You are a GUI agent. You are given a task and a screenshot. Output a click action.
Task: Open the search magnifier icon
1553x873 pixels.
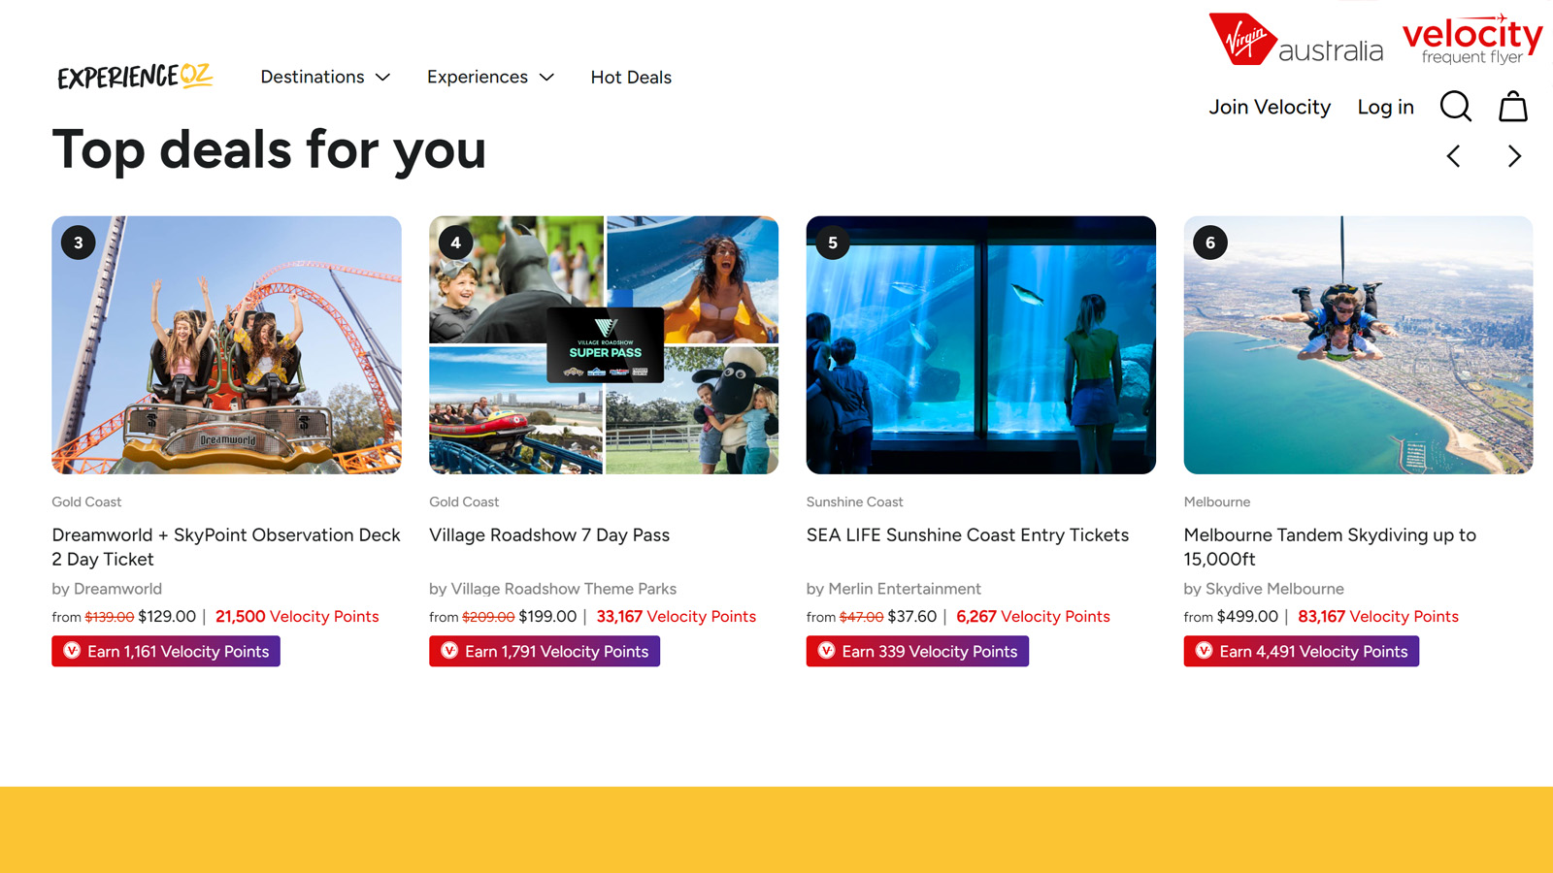coord(1455,107)
